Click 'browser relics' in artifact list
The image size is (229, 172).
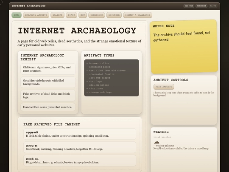click(x=99, y=63)
